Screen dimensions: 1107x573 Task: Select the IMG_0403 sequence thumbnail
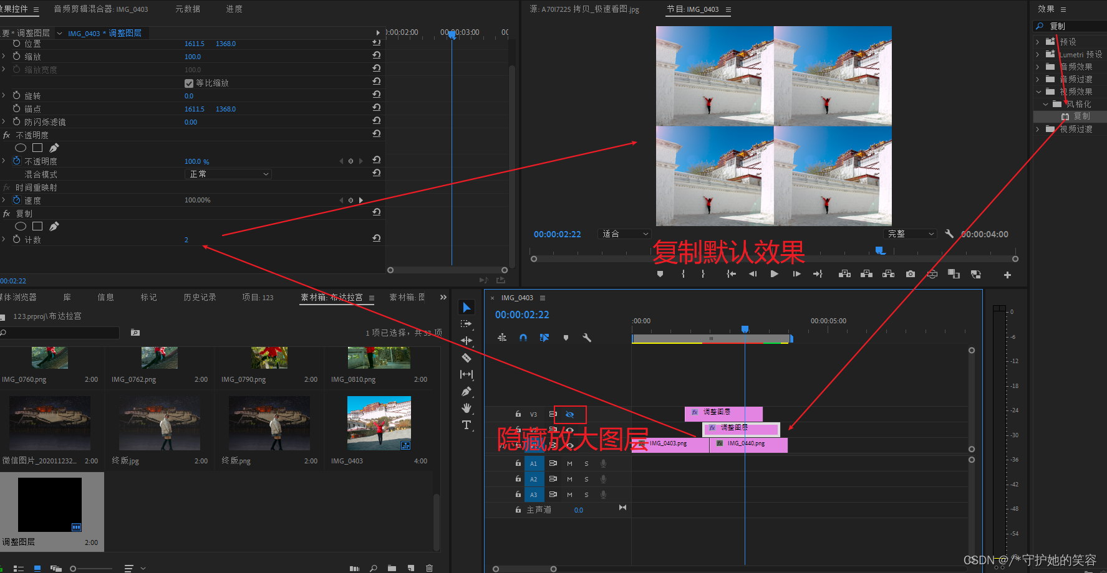379,423
